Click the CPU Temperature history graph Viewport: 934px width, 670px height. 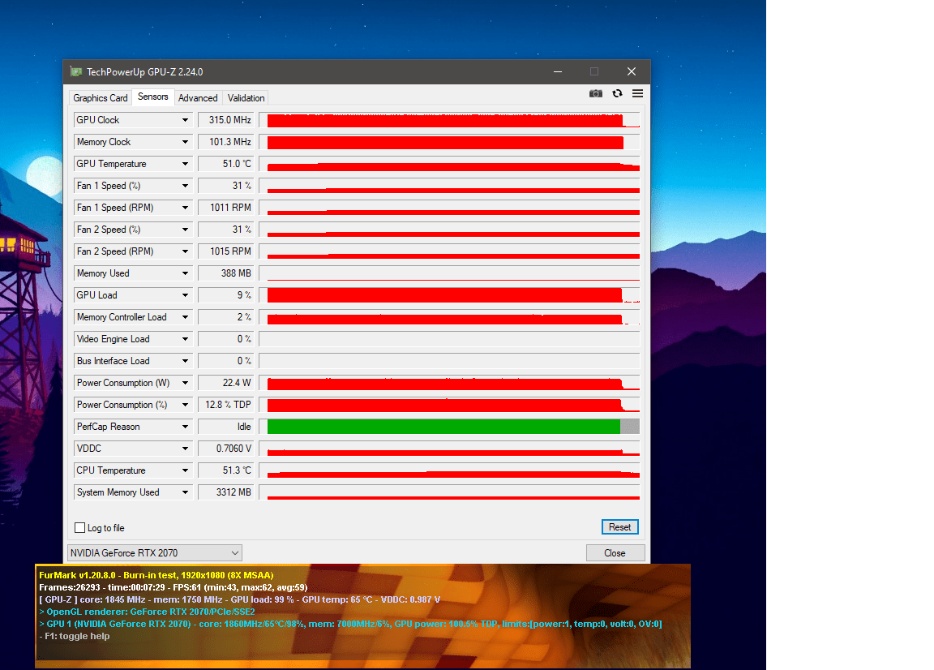pyautogui.click(x=450, y=470)
